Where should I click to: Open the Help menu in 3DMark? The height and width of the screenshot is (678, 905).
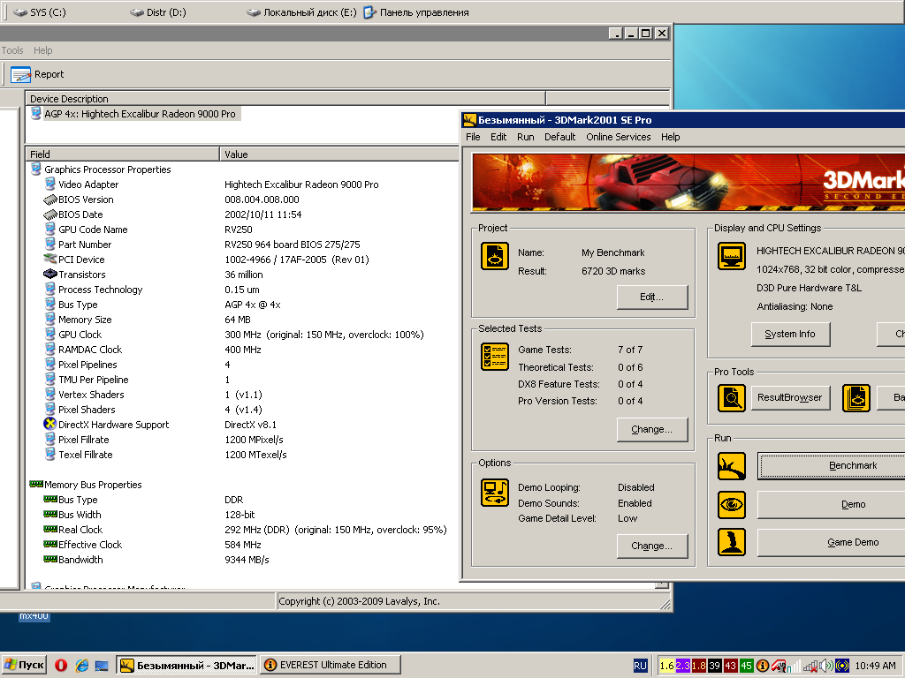tap(670, 137)
